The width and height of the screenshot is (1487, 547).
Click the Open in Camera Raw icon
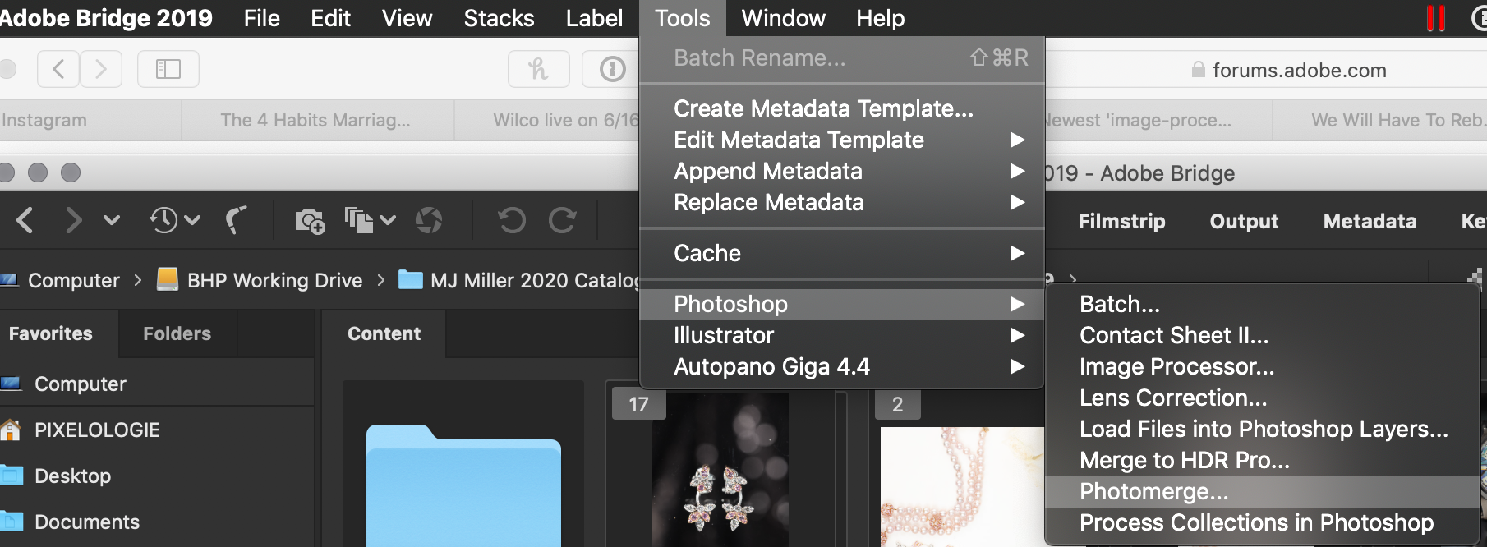point(429,220)
